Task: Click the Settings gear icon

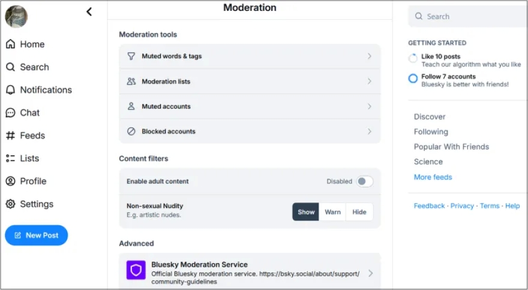Action: (10, 204)
